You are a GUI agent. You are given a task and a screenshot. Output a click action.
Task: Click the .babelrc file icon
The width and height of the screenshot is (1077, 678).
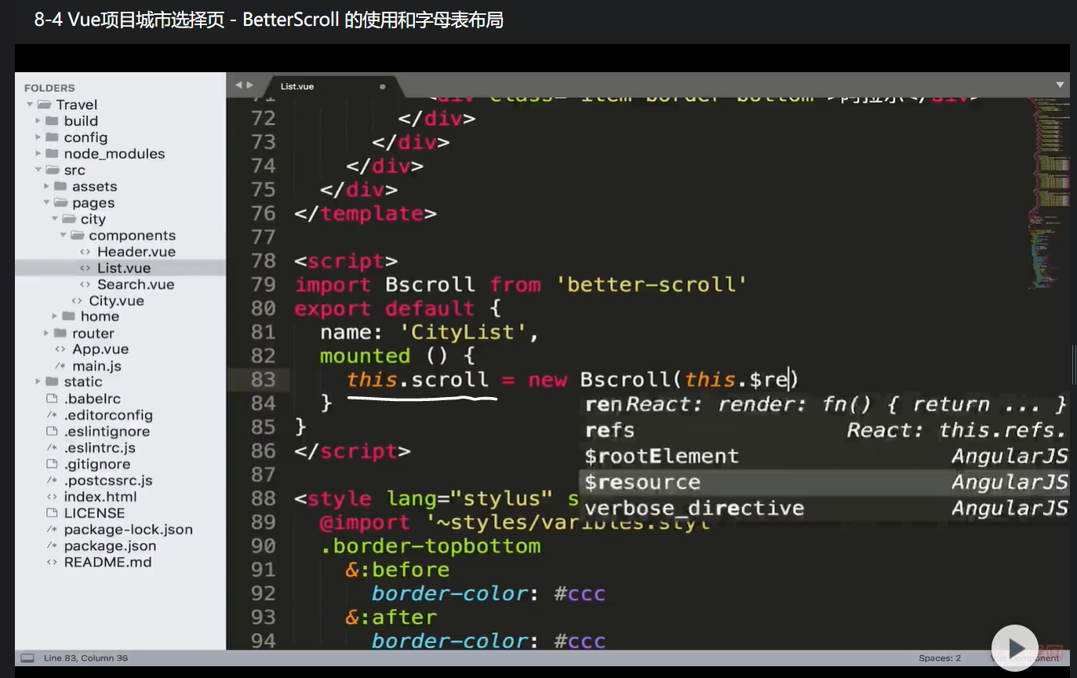(x=52, y=399)
